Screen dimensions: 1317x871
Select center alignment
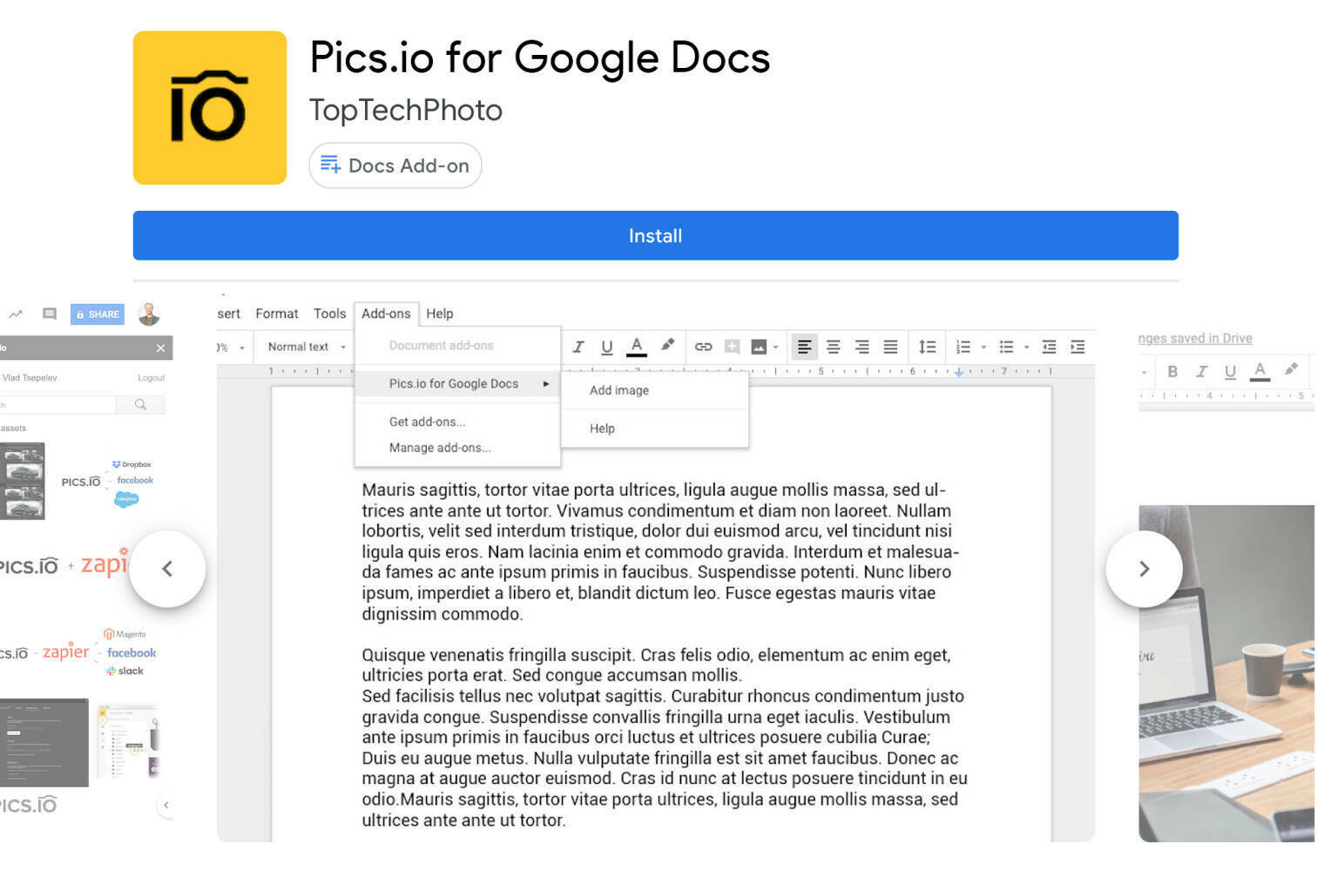[834, 346]
